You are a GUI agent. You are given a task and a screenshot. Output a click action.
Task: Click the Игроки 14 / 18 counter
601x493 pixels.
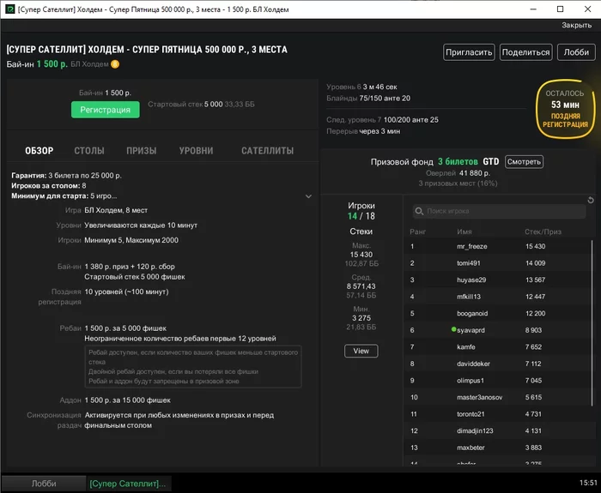pyautogui.click(x=361, y=211)
